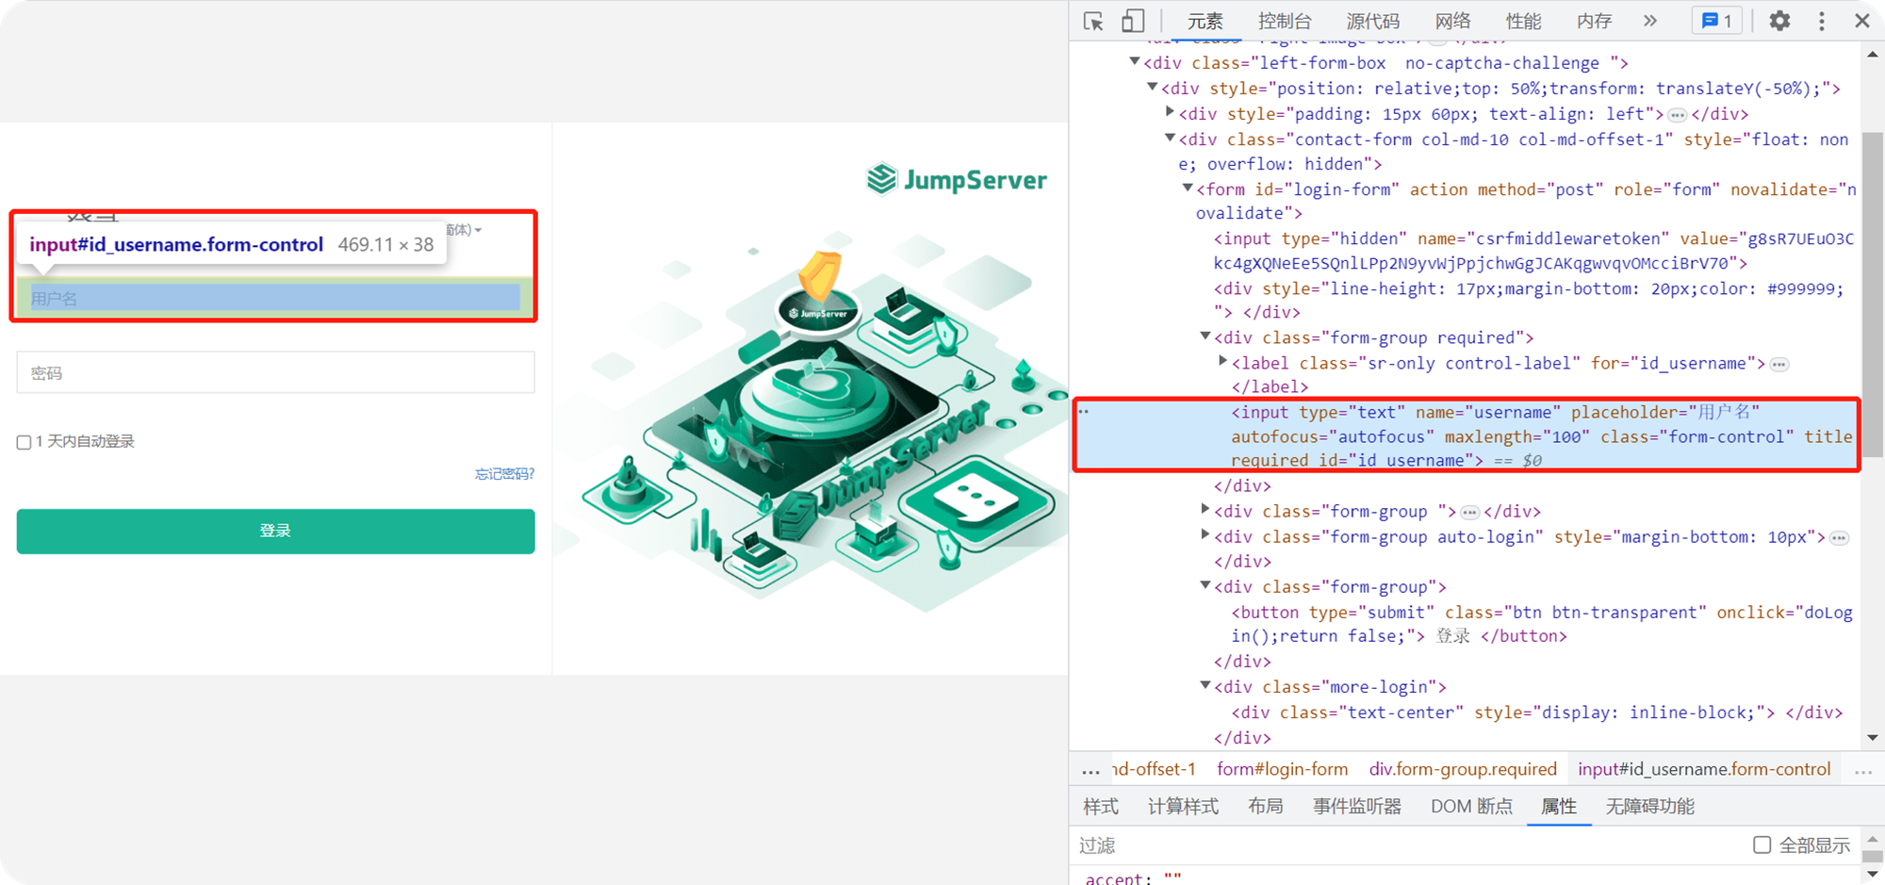The width and height of the screenshot is (1885, 885).
Task: Expand ellipsis badge of auto-login div
Action: point(1839,537)
